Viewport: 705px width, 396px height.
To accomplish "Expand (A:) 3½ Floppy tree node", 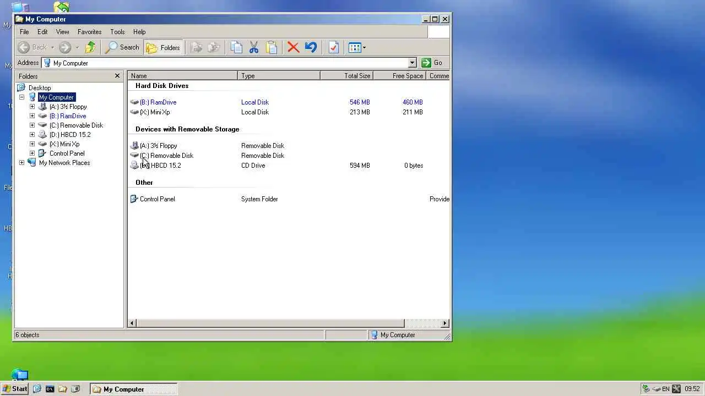I will tap(32, 107).
